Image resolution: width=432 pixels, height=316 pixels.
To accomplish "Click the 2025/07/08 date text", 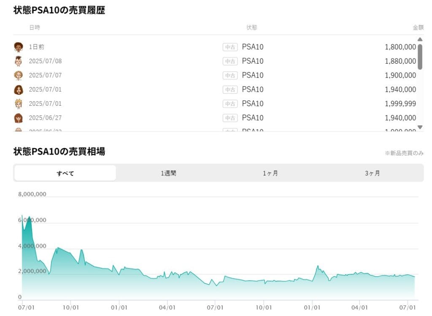I will pyautogui.click(x=45, y=61).
